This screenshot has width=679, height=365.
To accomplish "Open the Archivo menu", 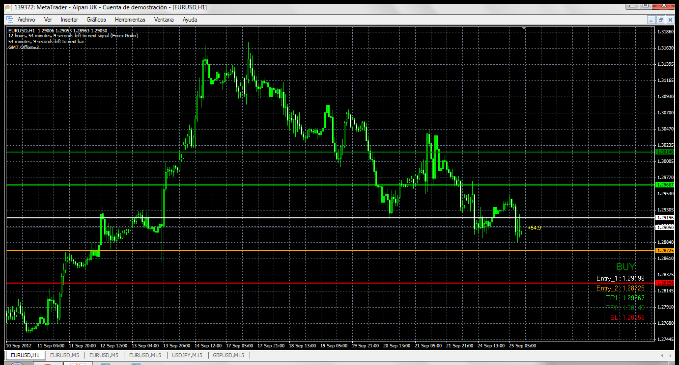I will click(x=26, y=20).
